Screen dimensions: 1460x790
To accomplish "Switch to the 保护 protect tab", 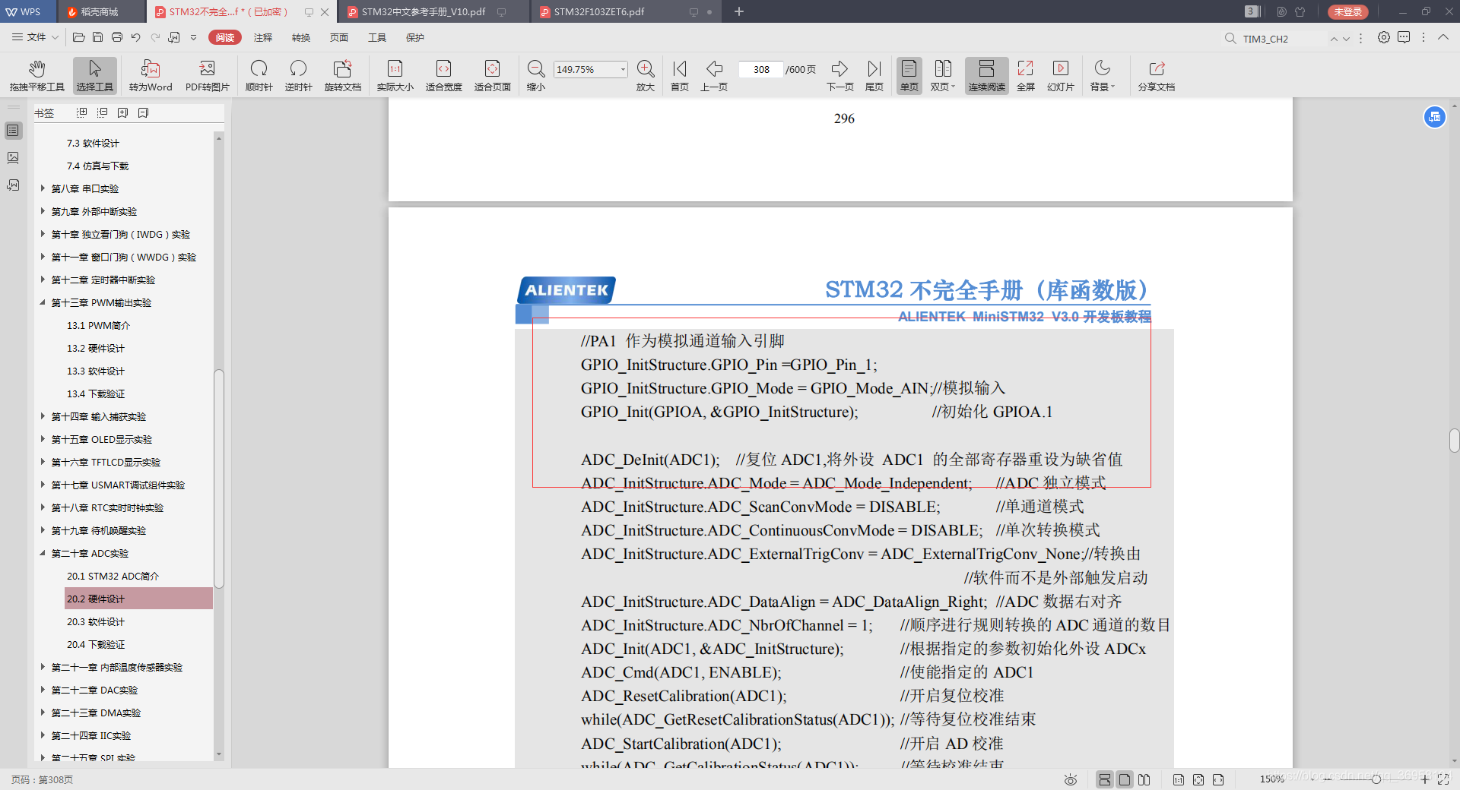I will click(x=415, y=37).
